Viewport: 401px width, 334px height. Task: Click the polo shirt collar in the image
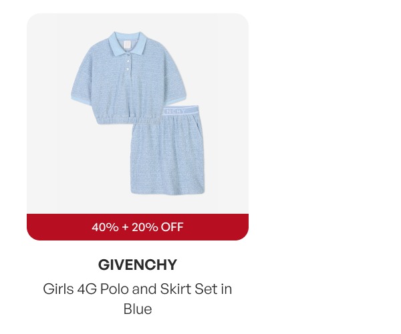click(128, 43)
